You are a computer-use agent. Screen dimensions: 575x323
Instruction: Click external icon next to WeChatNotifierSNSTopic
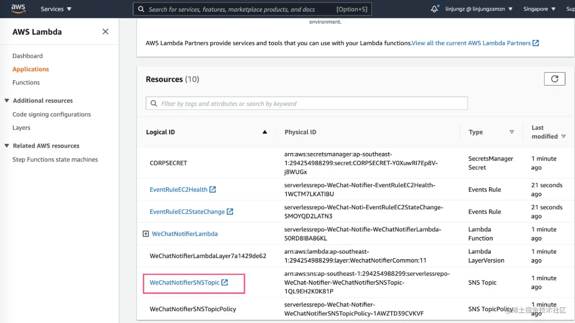tap(225, 282)
